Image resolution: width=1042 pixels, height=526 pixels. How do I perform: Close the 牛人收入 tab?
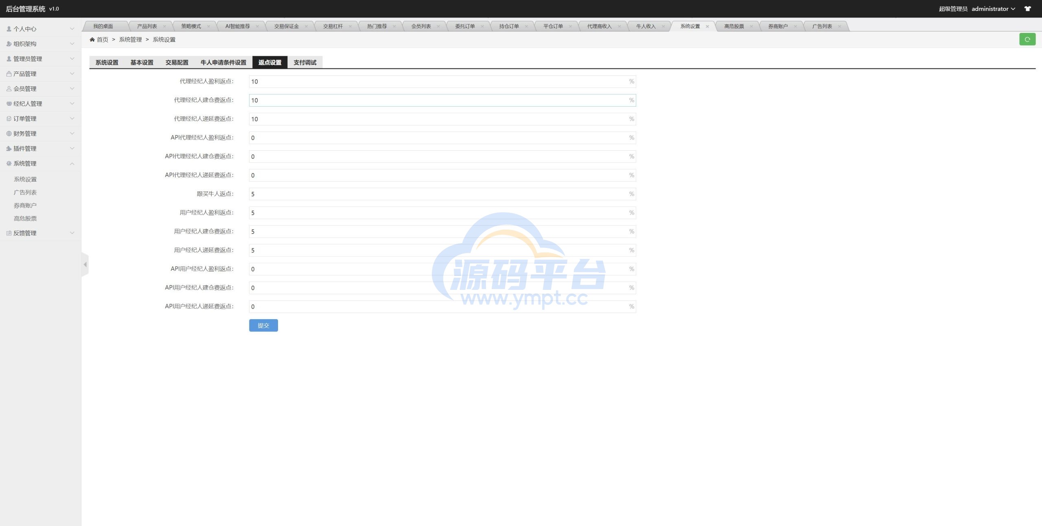pos(663,26)
